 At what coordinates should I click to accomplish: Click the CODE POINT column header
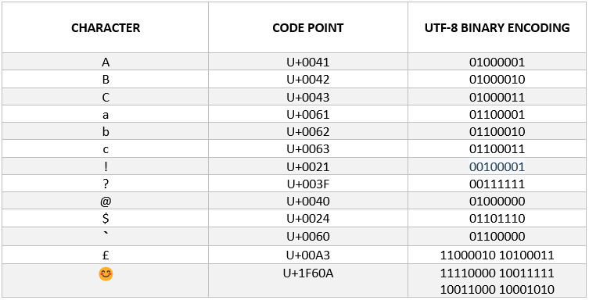point(308,28)
